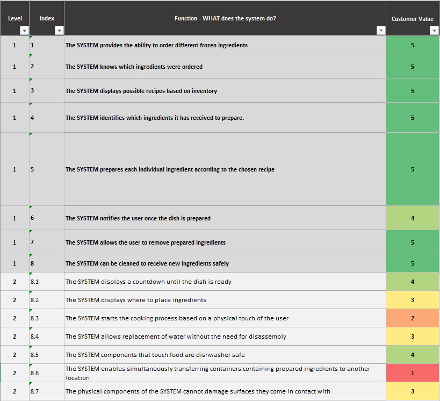Select index cell '3' of displays-recipes row
The height and width of the screenshot is (401, 440).
[x=47, y=90]
